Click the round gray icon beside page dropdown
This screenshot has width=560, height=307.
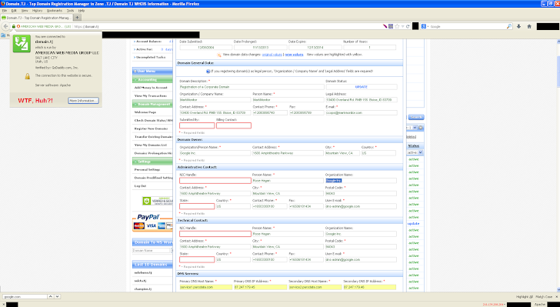coord(421,128)
